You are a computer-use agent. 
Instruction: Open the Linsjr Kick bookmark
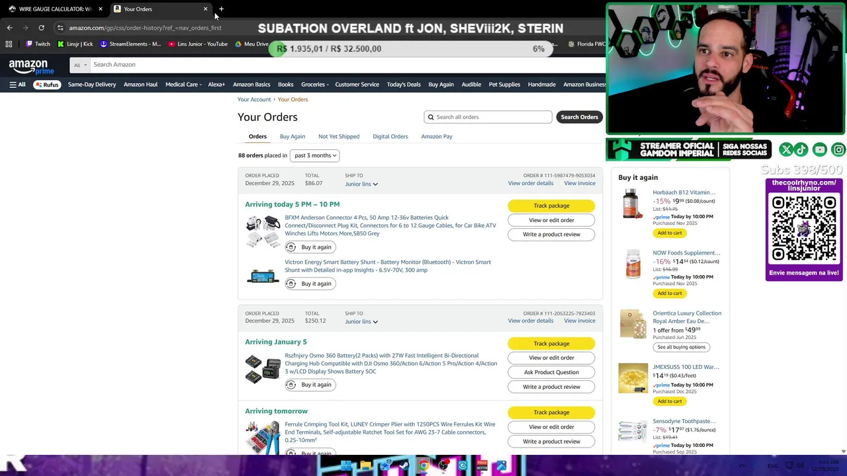(75, 44)
